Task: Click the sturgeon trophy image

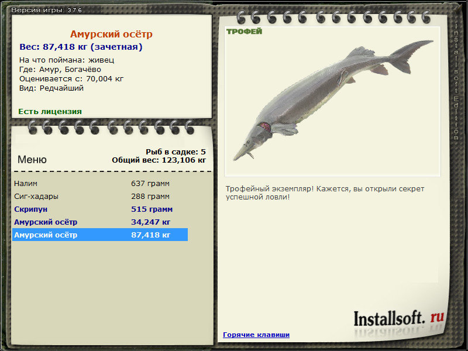Action: [332, 101]
